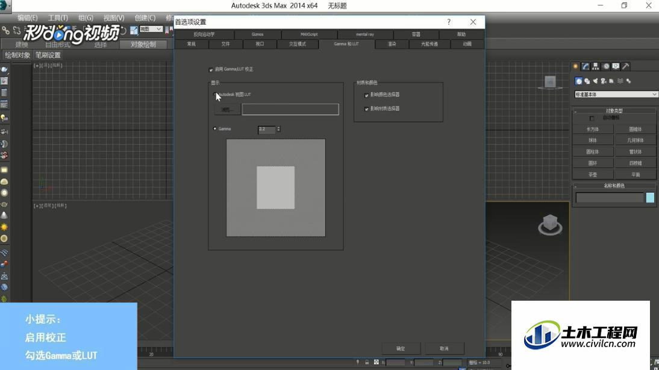Open the 创建(C) menu
The width and height of the screenshot is (659, 370).
[x=145, y=17]
